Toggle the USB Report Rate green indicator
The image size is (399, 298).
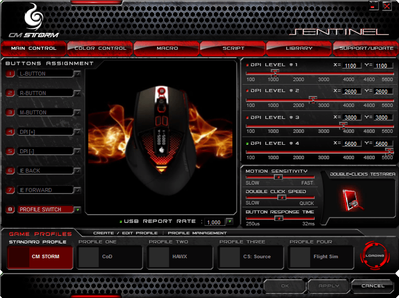click(121, 221)
